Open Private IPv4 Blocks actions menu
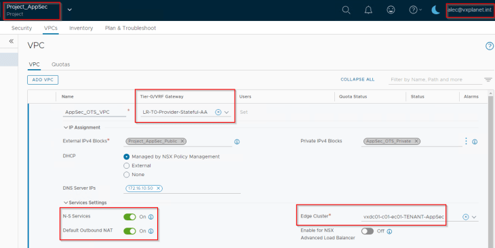 (x=466, y=141)
